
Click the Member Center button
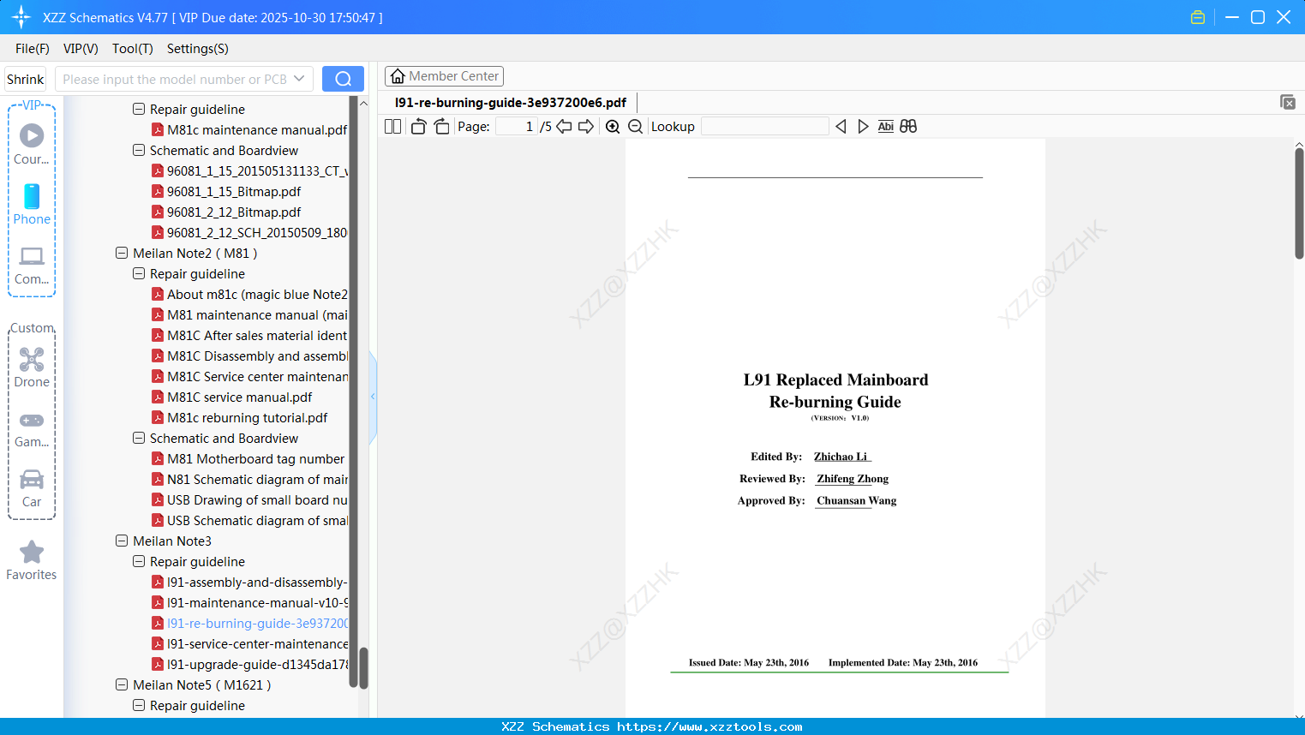point(444,75)
